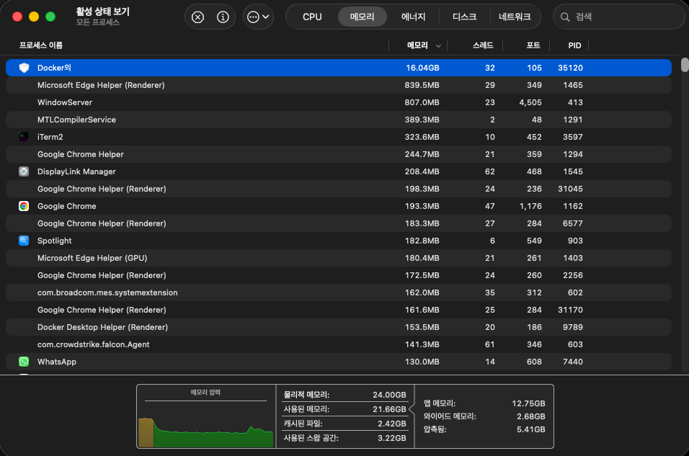Click the 활성 상태 보기 window title

[103, 12]
